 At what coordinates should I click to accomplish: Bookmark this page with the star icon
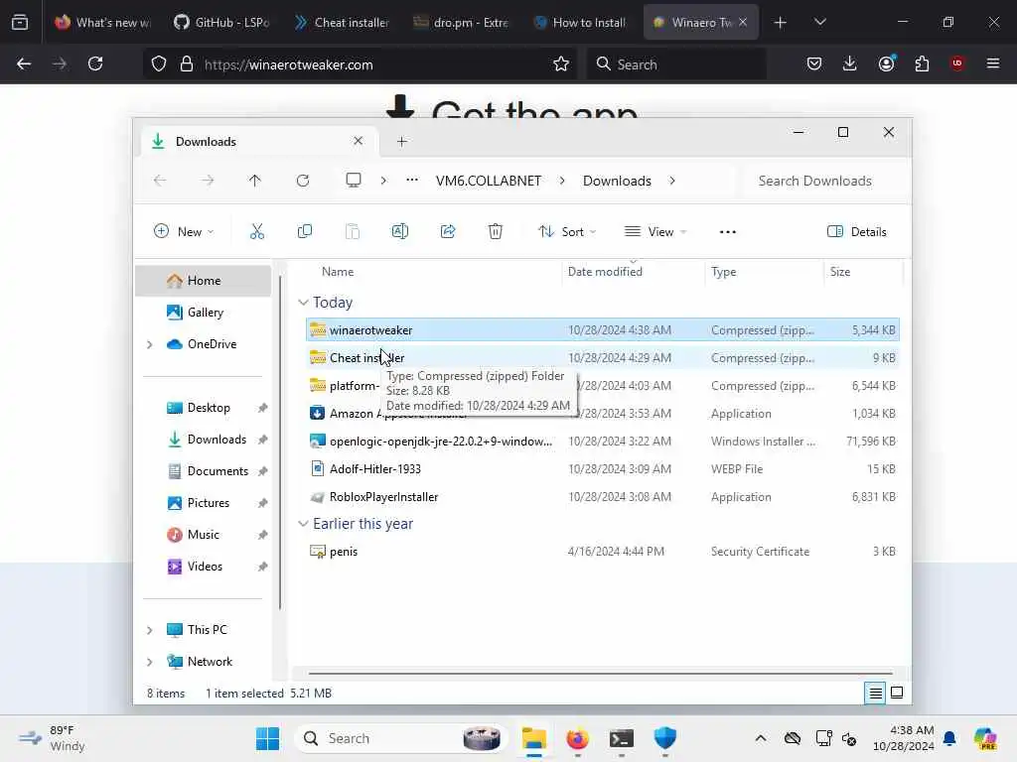tap(561, 64)
